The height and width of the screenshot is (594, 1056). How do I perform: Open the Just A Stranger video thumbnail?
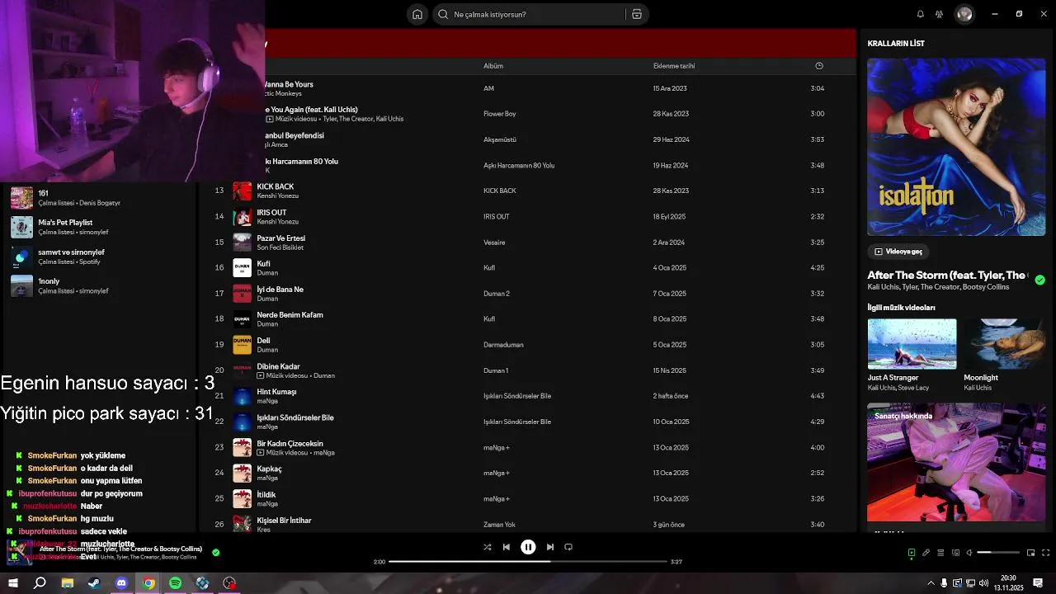pos(912,344)
